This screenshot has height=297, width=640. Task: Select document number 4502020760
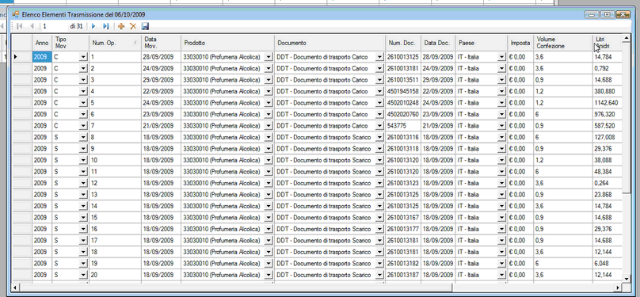403,114
